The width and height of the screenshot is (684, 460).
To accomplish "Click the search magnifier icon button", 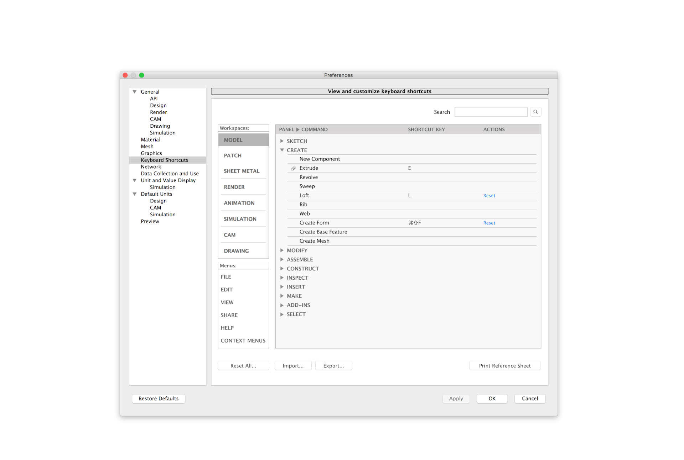I will click(535, 112).
